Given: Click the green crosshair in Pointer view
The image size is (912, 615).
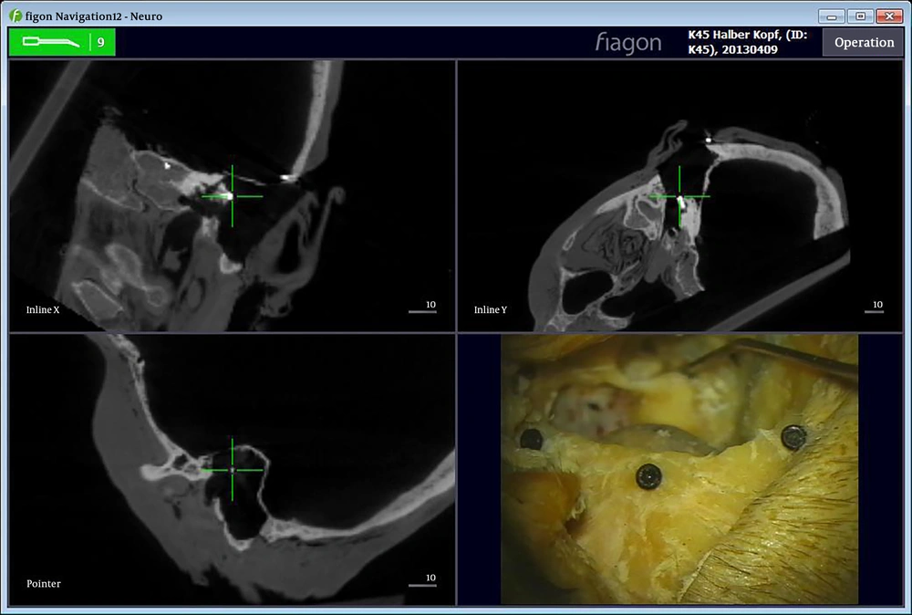Looking at the screenshot, I should (232, 470).
